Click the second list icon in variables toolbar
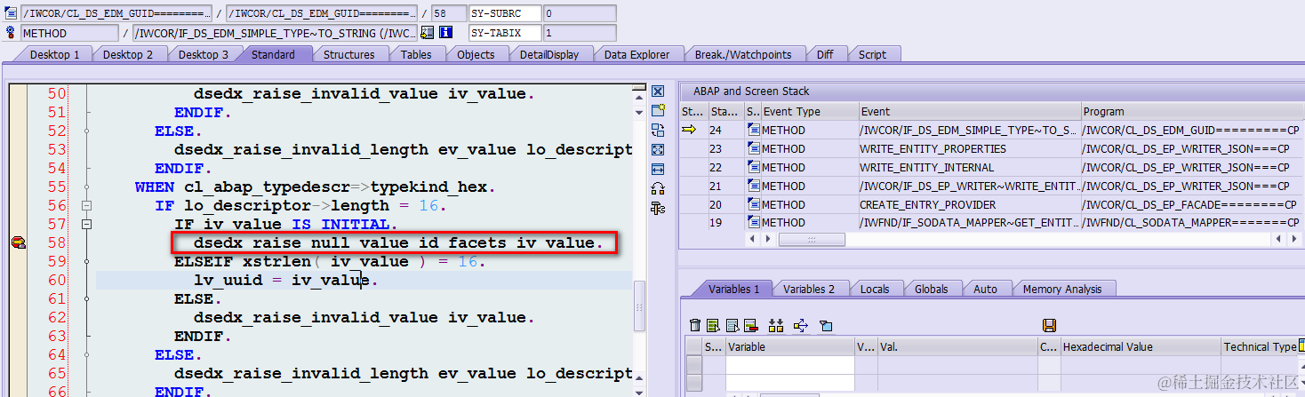 pos(713,325)
